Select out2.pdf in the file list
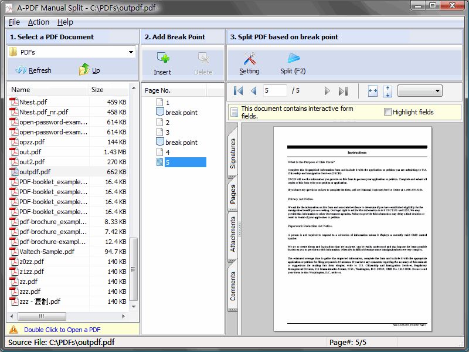Image resolution: width=469 pixels, height=352 pixels. click(x=32, y=162)
